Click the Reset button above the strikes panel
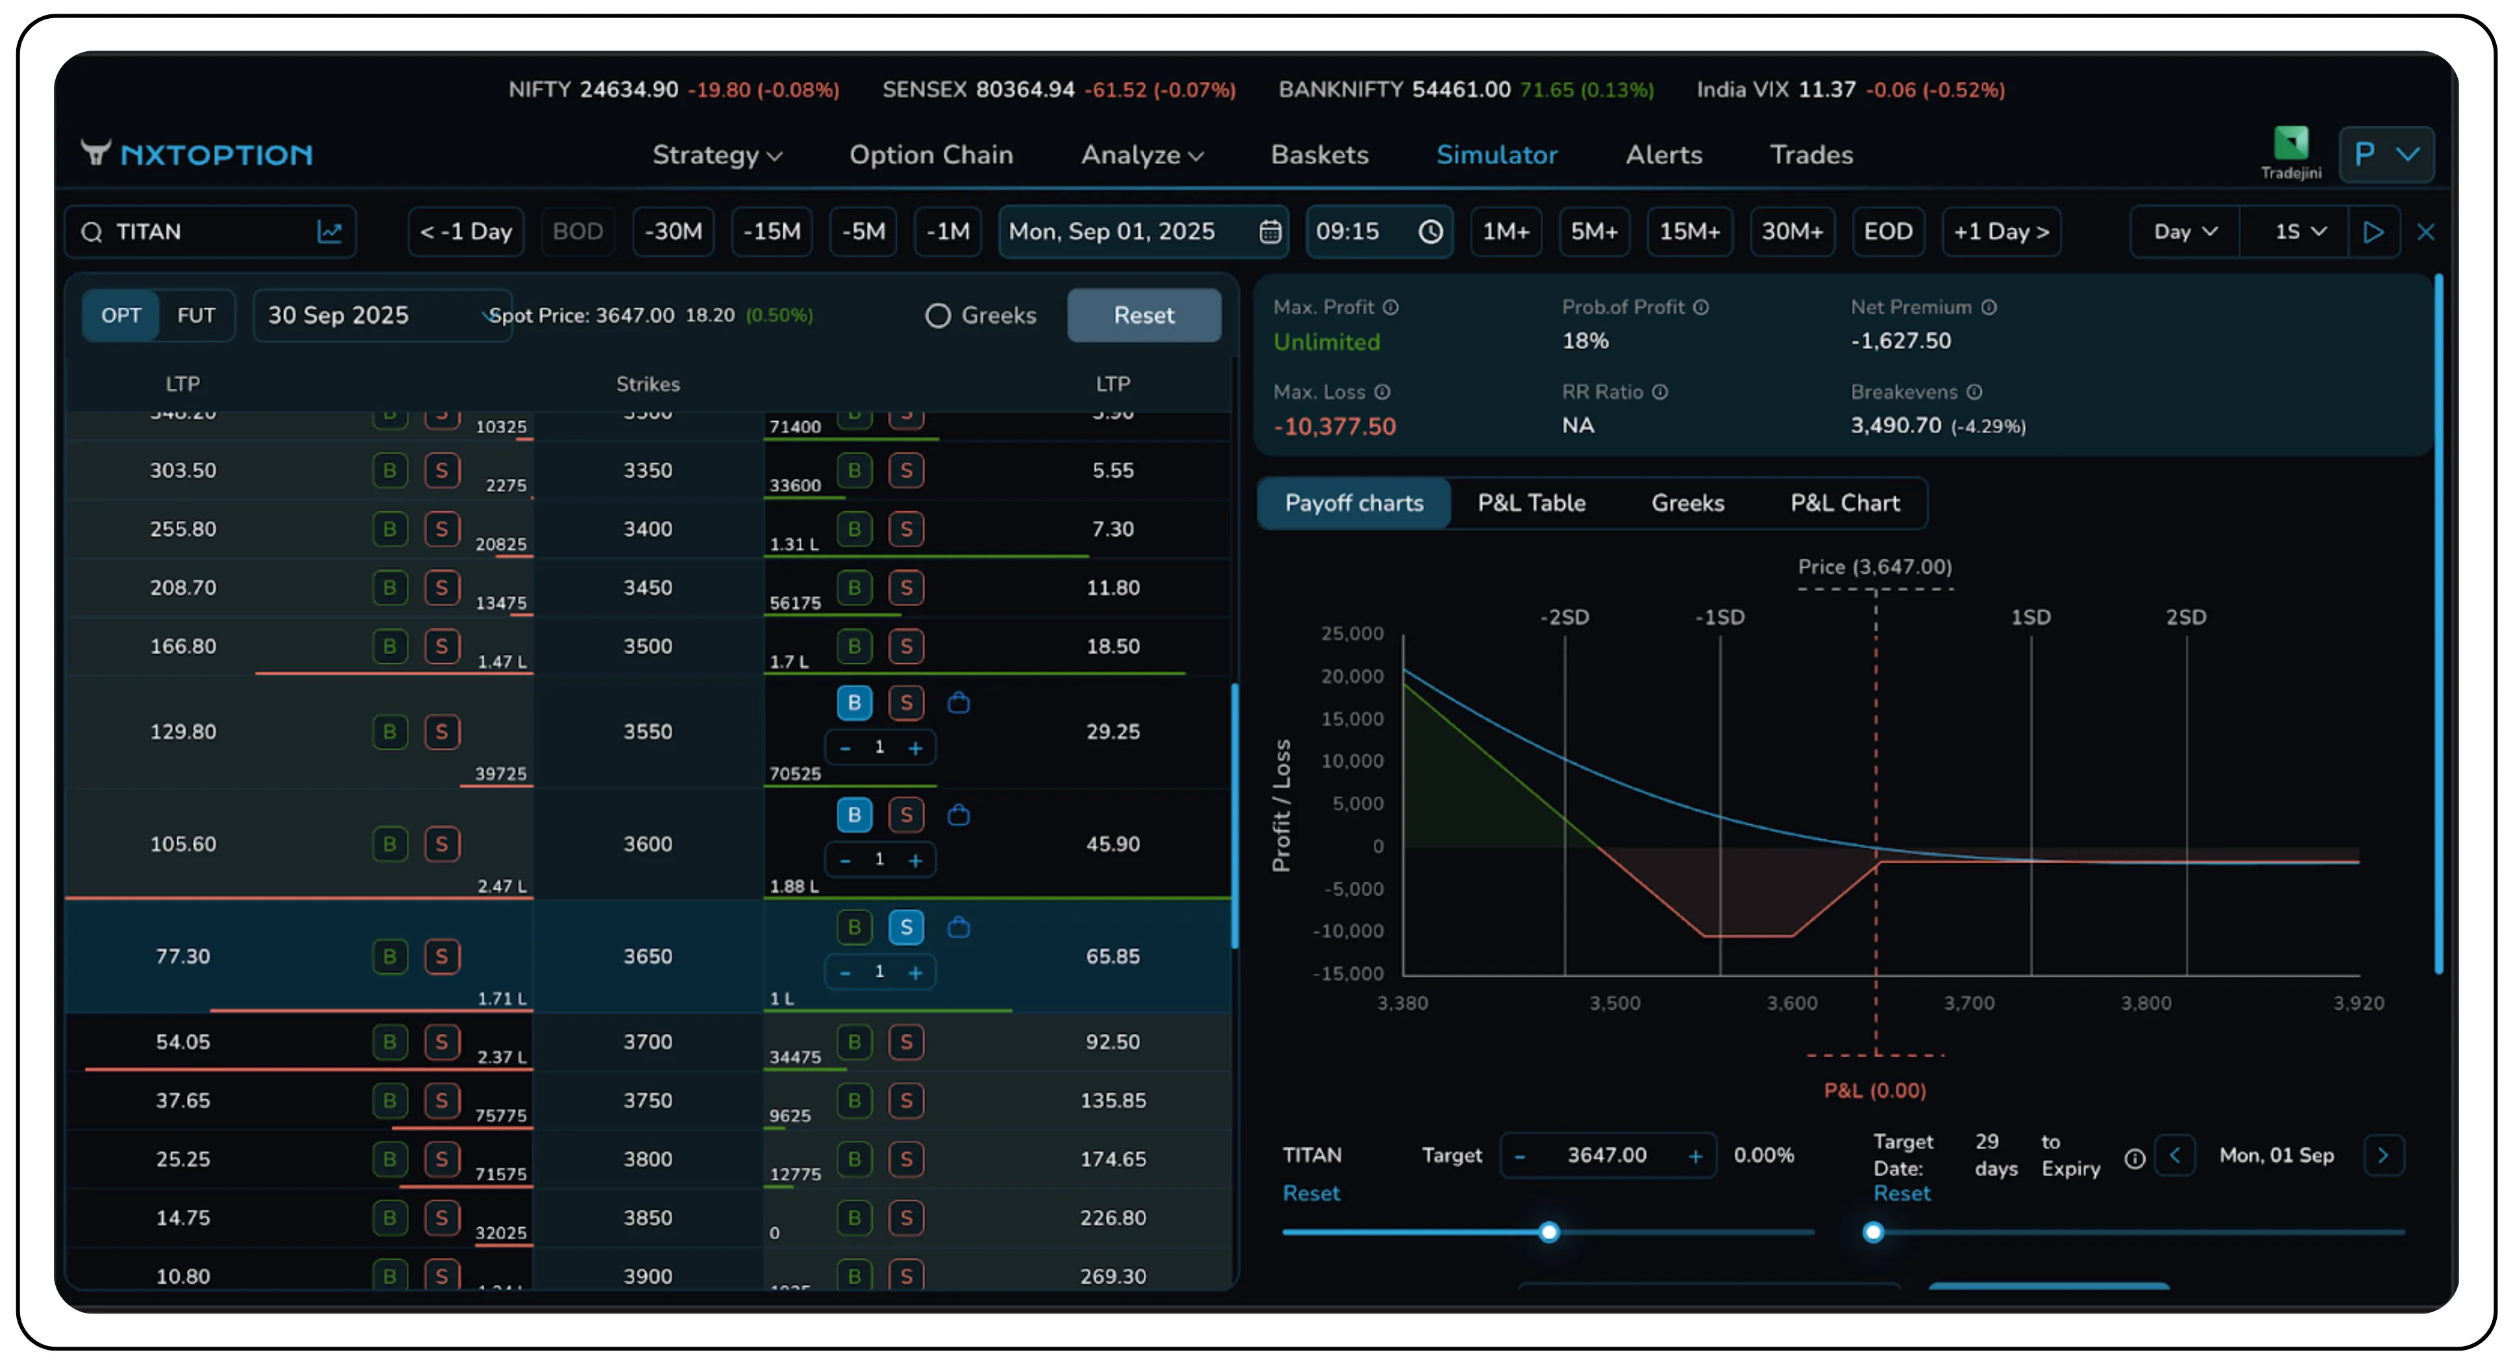 pos(1144,315)
